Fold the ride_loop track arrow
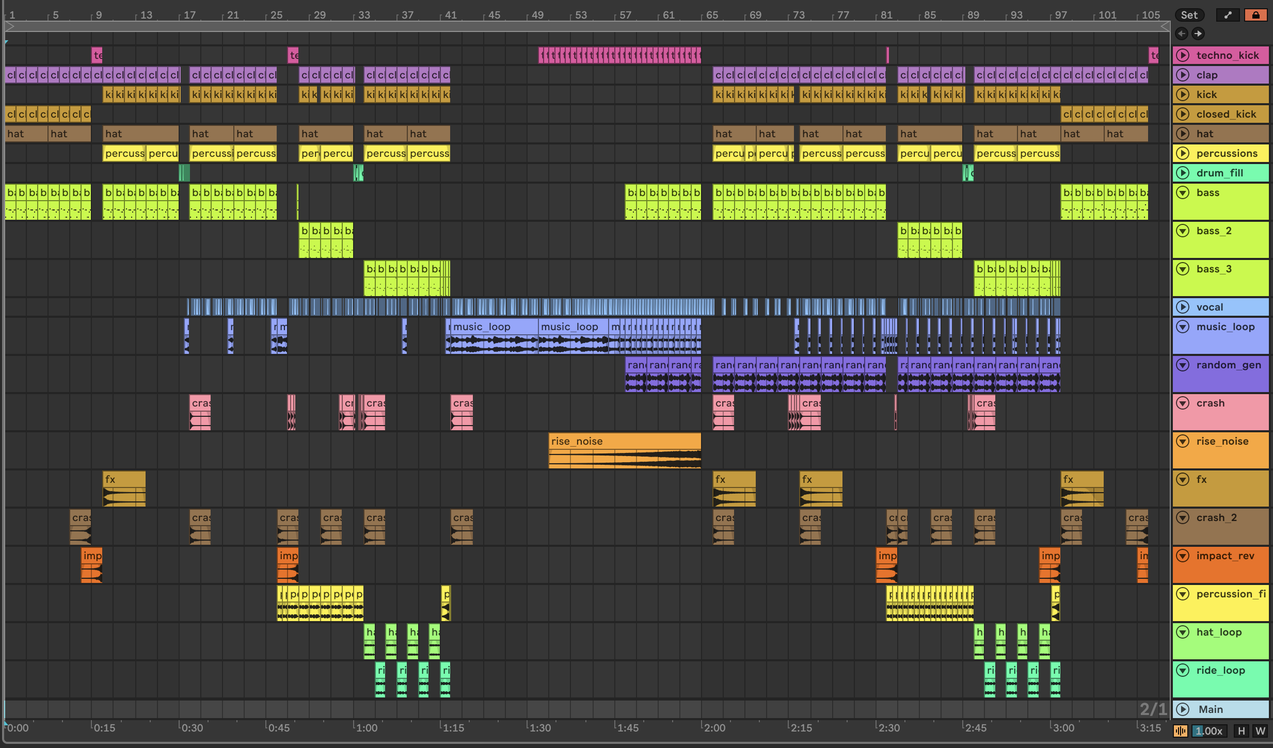 click(1183, 671)
